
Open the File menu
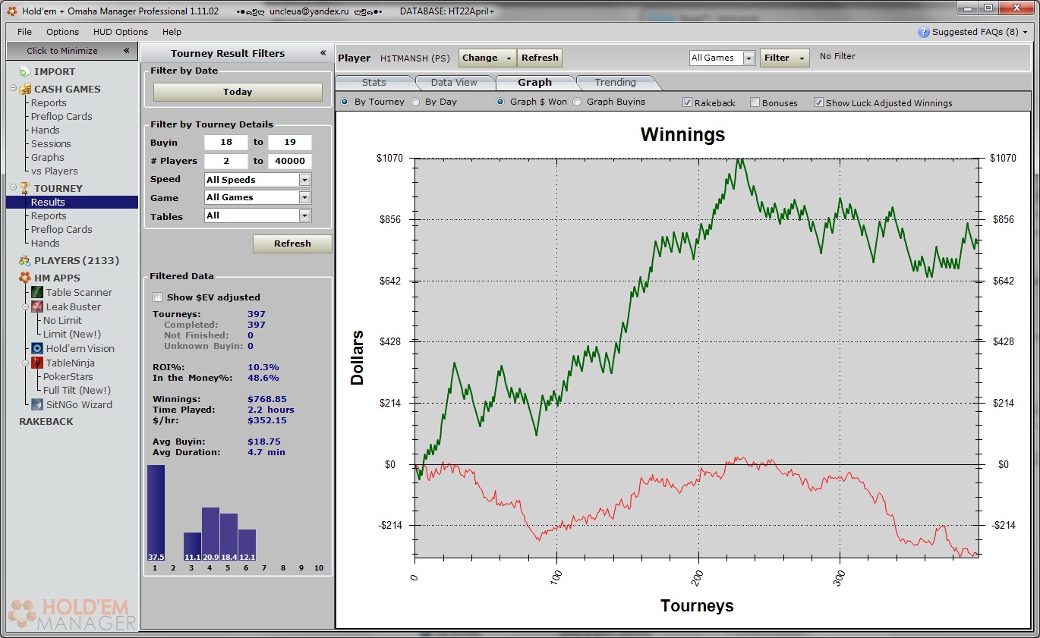[24, 32]
